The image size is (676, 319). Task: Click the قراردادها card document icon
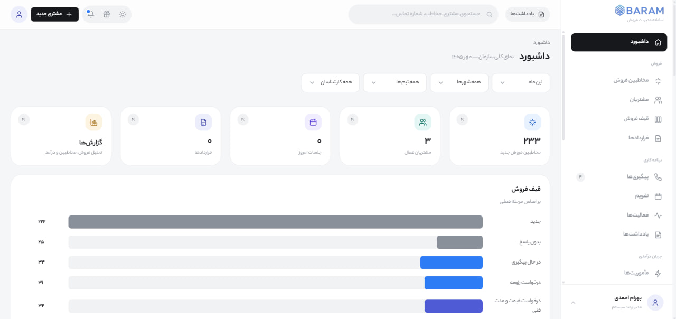coord(203,123)
